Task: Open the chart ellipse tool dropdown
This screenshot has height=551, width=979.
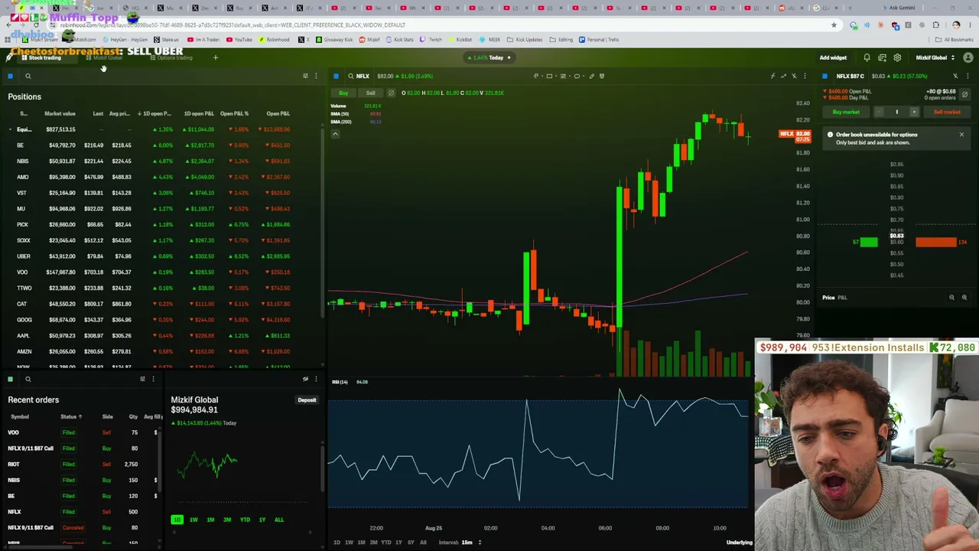Action: pos(584,76)
